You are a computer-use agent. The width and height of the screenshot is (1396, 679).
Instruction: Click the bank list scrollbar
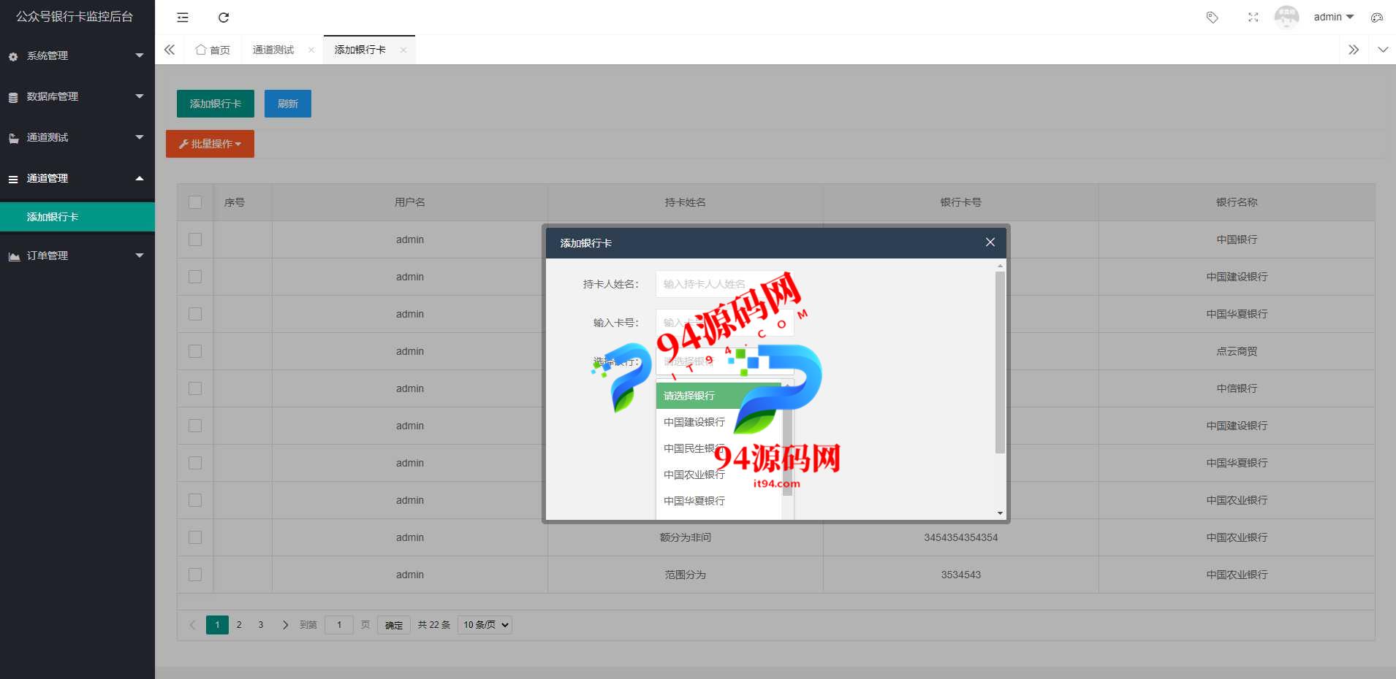coord(787,445)
